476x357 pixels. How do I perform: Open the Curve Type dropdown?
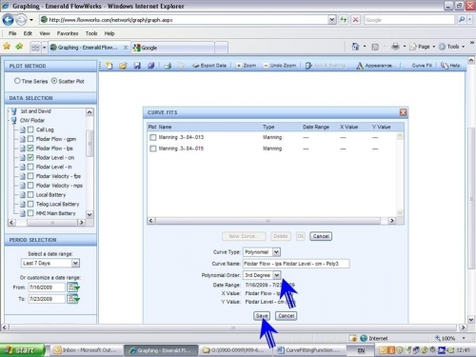276,252
